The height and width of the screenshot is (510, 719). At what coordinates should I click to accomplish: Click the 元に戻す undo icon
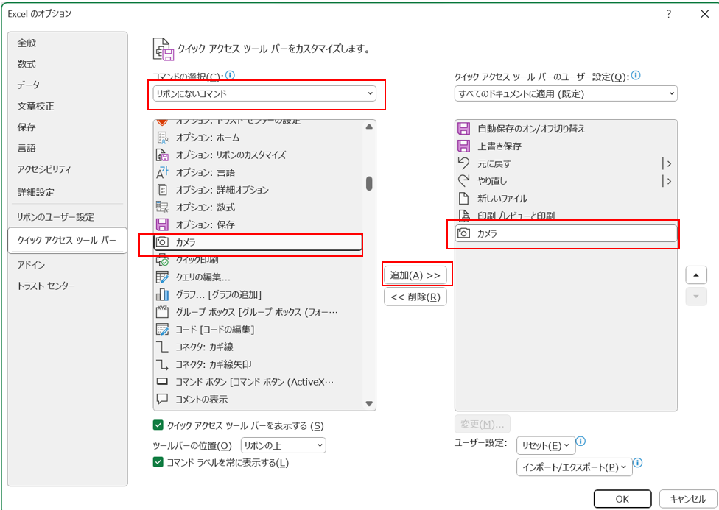click(464, 163)
